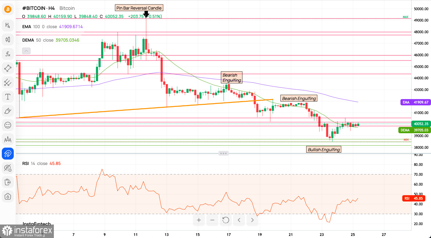Take a chart snapshot with camera icon
This screenshot has width=431, height=238.
pos(8,196)
